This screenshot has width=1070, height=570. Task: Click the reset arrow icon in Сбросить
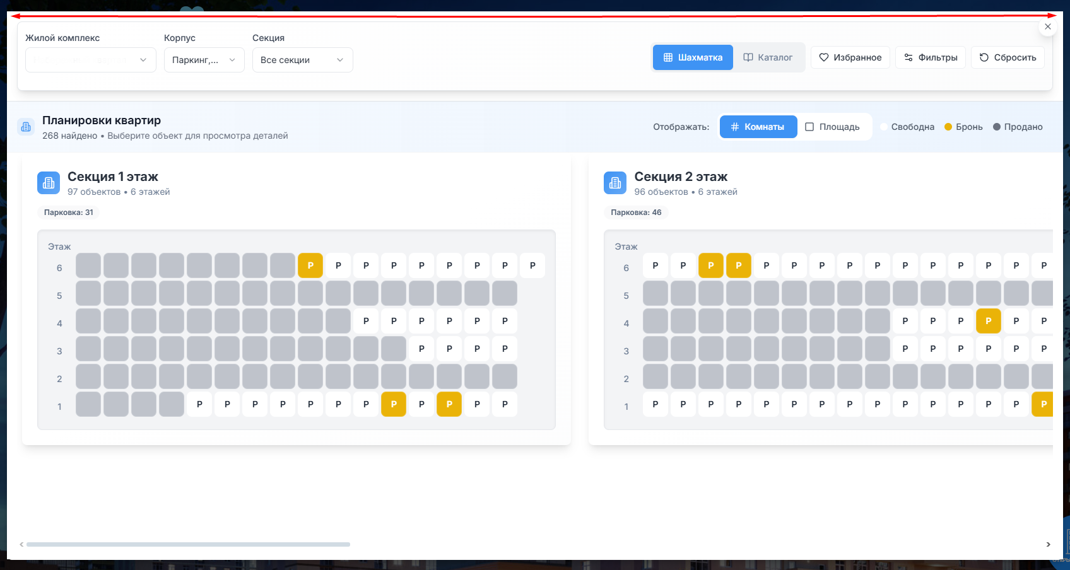click(x=984, y=57)
